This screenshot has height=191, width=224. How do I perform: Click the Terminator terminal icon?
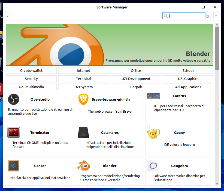tap(14, 133)
